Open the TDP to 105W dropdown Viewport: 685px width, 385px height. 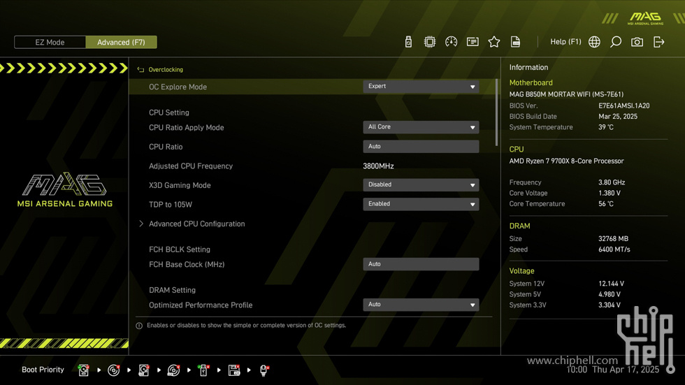click(x=421, y=204)
